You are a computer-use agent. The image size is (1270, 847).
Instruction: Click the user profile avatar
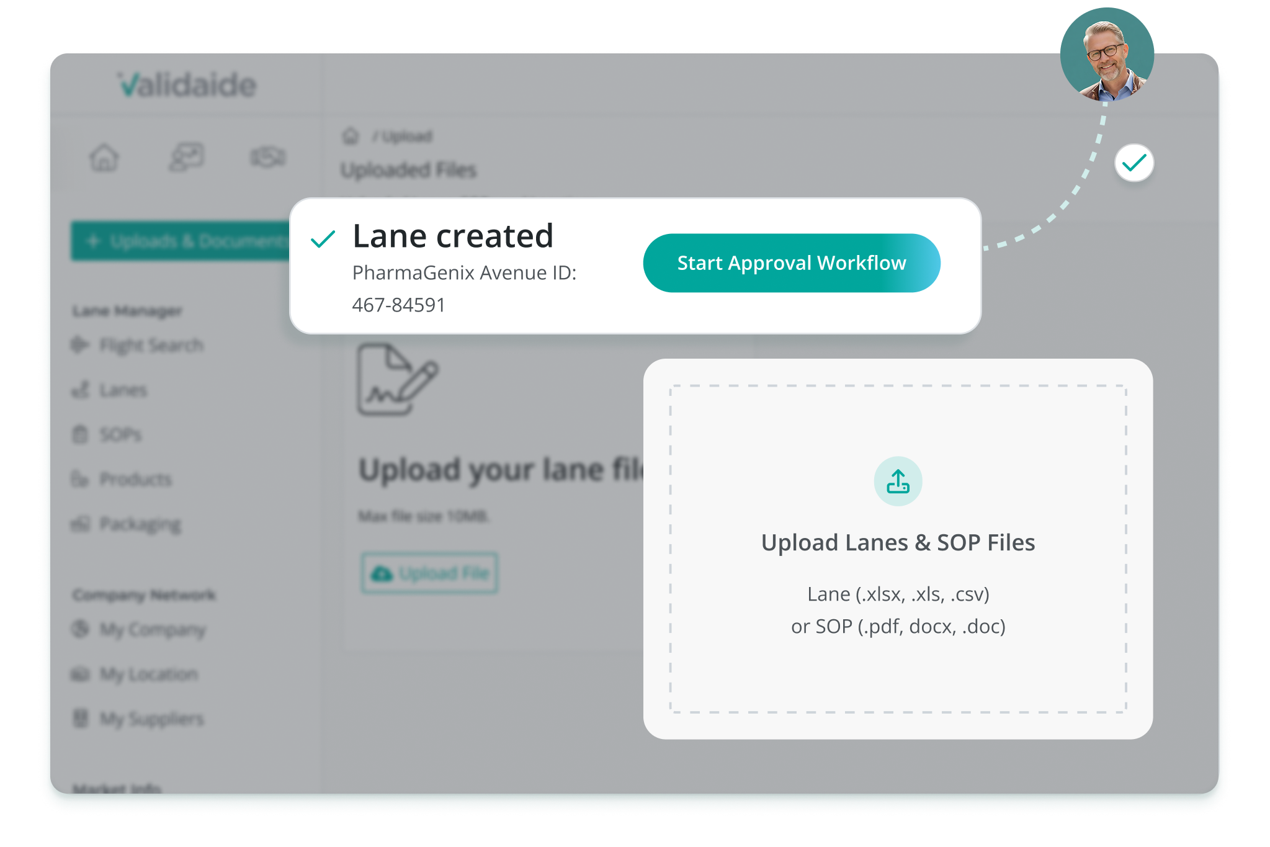(x=1107, y=55)
